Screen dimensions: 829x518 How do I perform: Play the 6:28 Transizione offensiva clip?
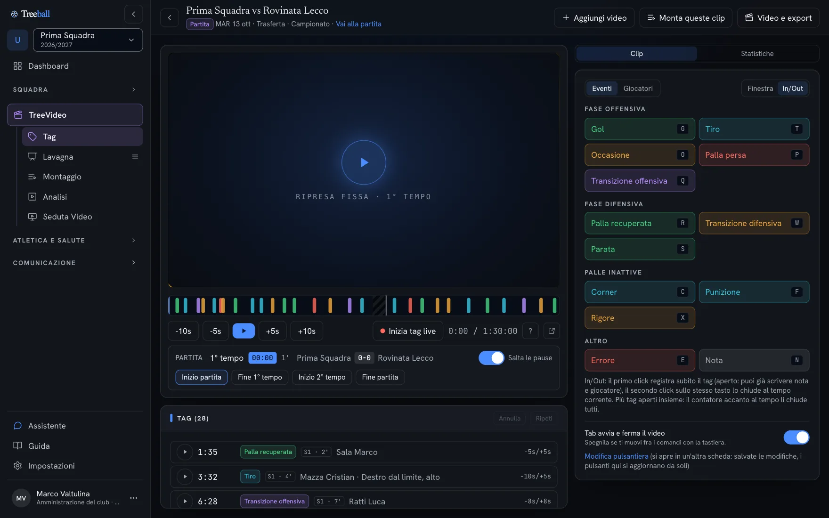(185, 501)
